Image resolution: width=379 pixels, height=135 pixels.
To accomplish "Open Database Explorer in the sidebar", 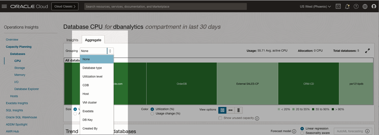I will [x=27, y=89].
